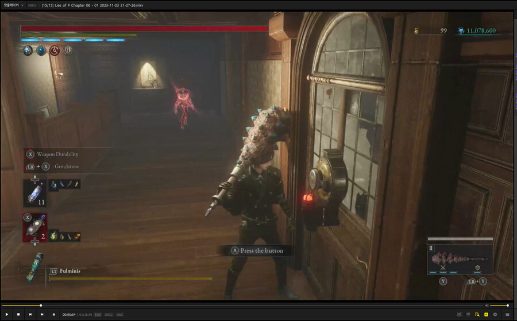
Task: Open the playlist hamburger menu
Action: click(507, 315)
